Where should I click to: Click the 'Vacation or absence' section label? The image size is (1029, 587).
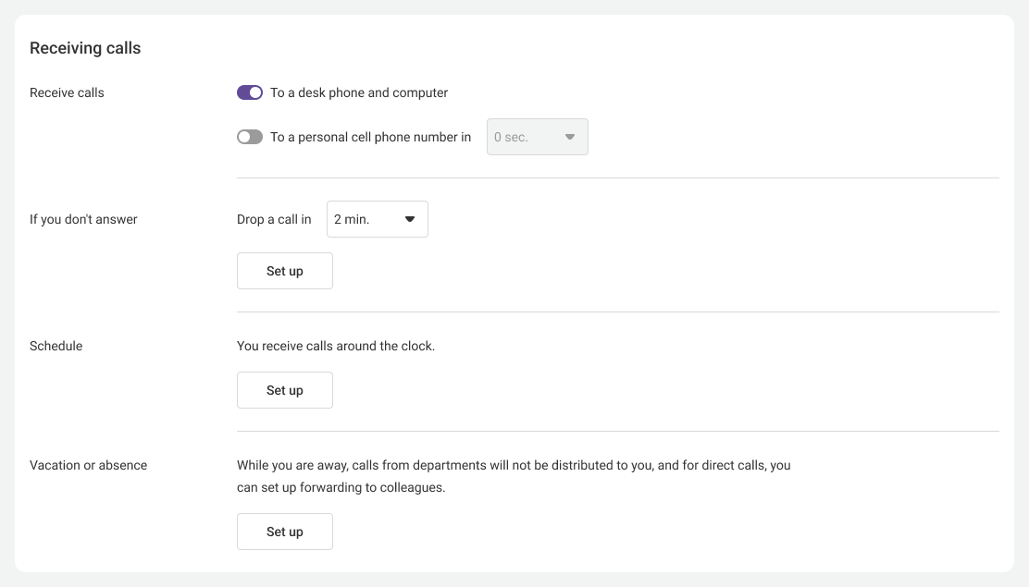pyautogui.click(x=88, y=465)
